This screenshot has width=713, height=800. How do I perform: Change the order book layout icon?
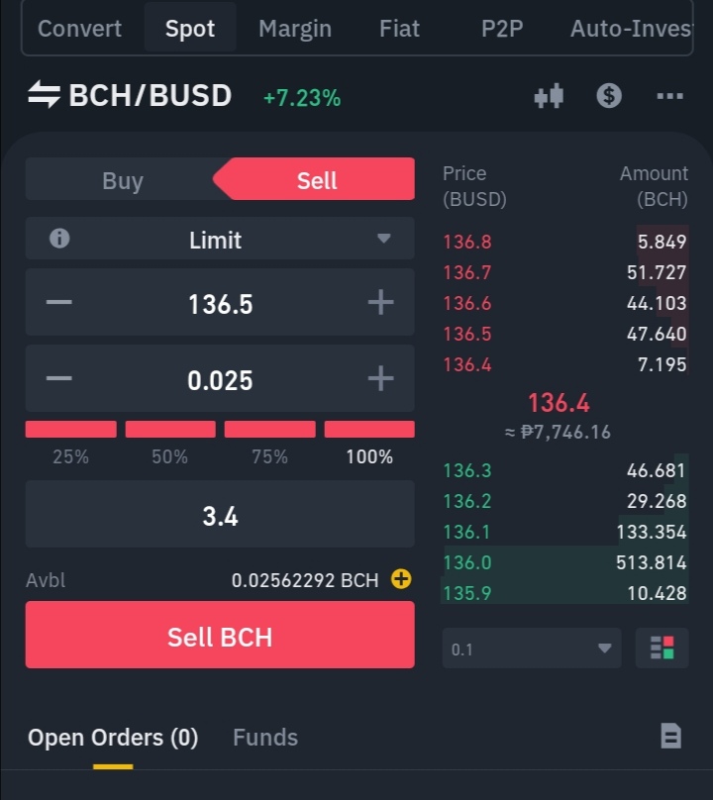coord(662,648)
